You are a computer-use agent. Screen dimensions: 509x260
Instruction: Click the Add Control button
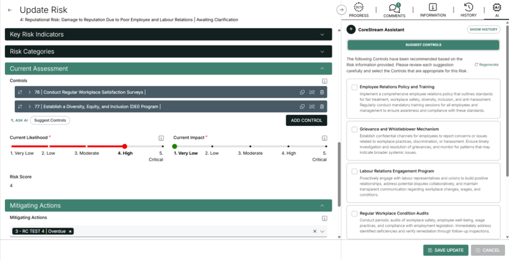[x=306, y=120]
